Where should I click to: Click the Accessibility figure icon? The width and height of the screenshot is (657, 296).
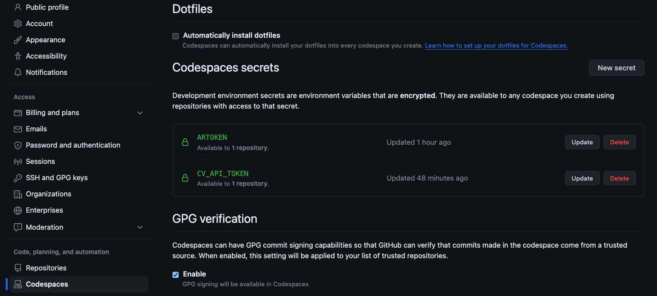coord(17,56)
